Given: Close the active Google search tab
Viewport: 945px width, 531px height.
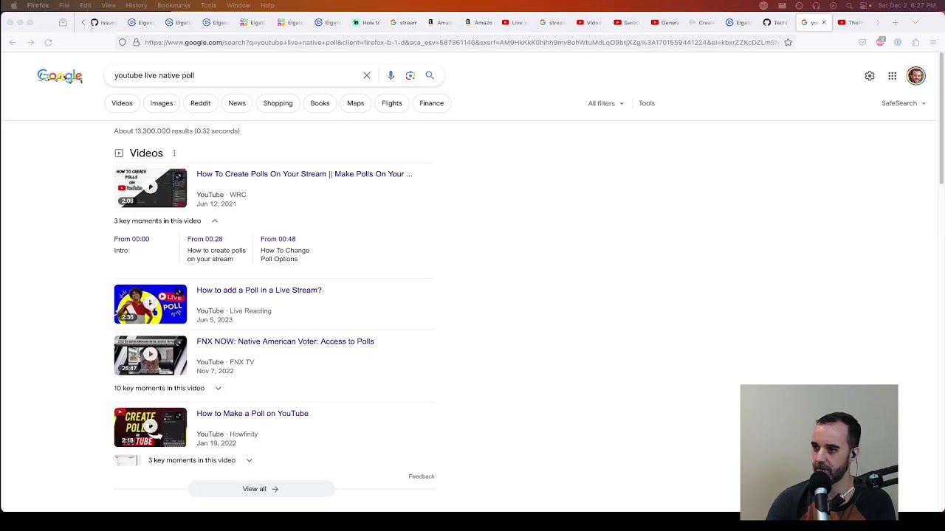Looking at the screenshot, I should pos(824,23).
